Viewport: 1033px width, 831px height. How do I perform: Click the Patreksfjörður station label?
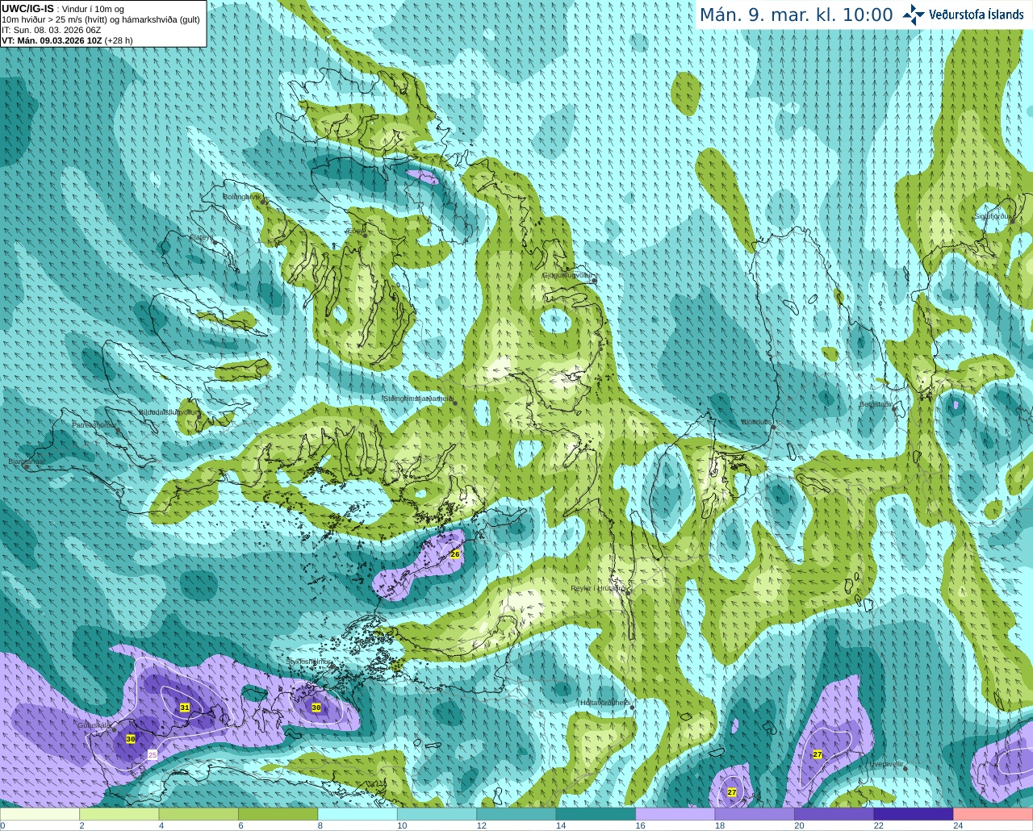(94, 424)
